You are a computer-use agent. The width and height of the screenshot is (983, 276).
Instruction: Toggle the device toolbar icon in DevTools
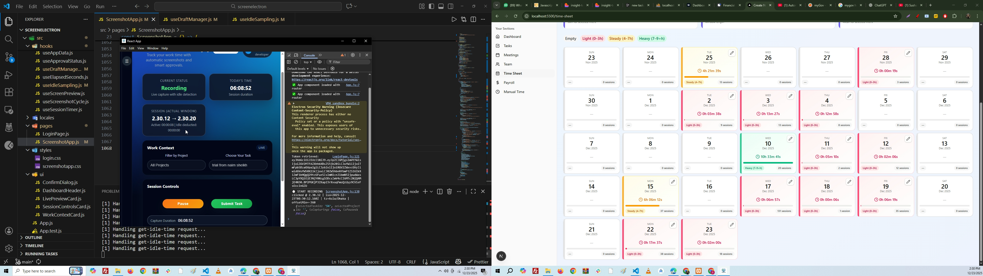296,55
